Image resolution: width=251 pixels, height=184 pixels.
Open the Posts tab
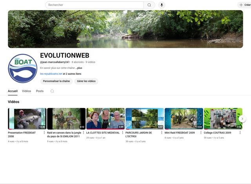(x=40, y=91)
